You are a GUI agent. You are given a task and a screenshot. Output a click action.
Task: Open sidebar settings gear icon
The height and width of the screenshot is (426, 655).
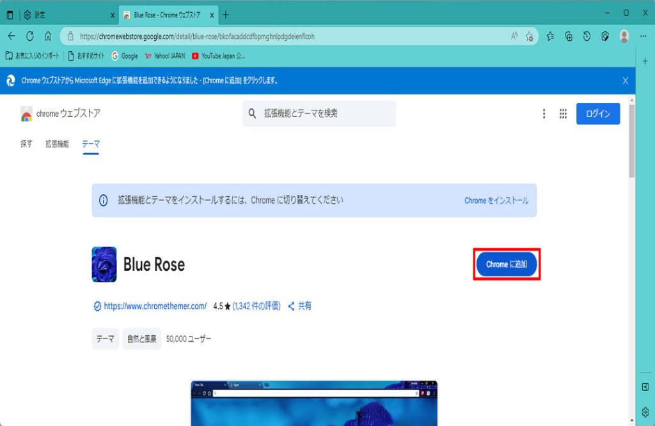coord(645,411)
